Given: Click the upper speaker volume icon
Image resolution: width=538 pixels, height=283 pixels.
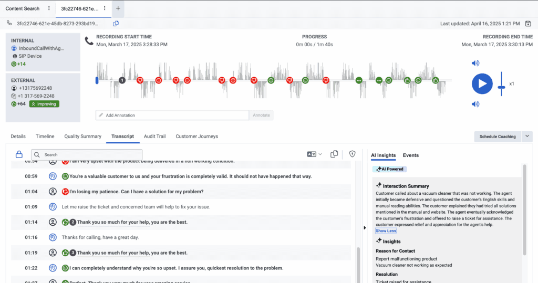Looking at the screenshot, I should [475, 64].
